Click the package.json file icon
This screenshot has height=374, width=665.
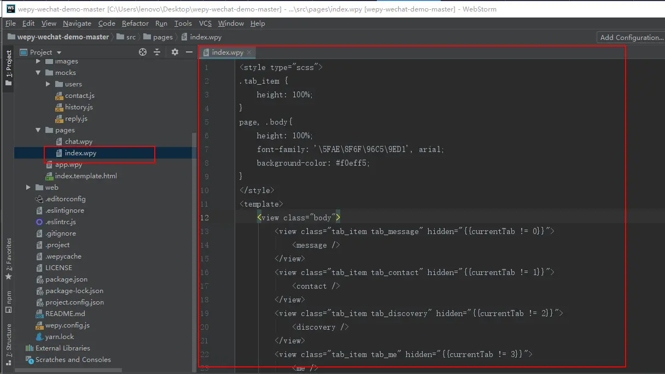(39, 279)
